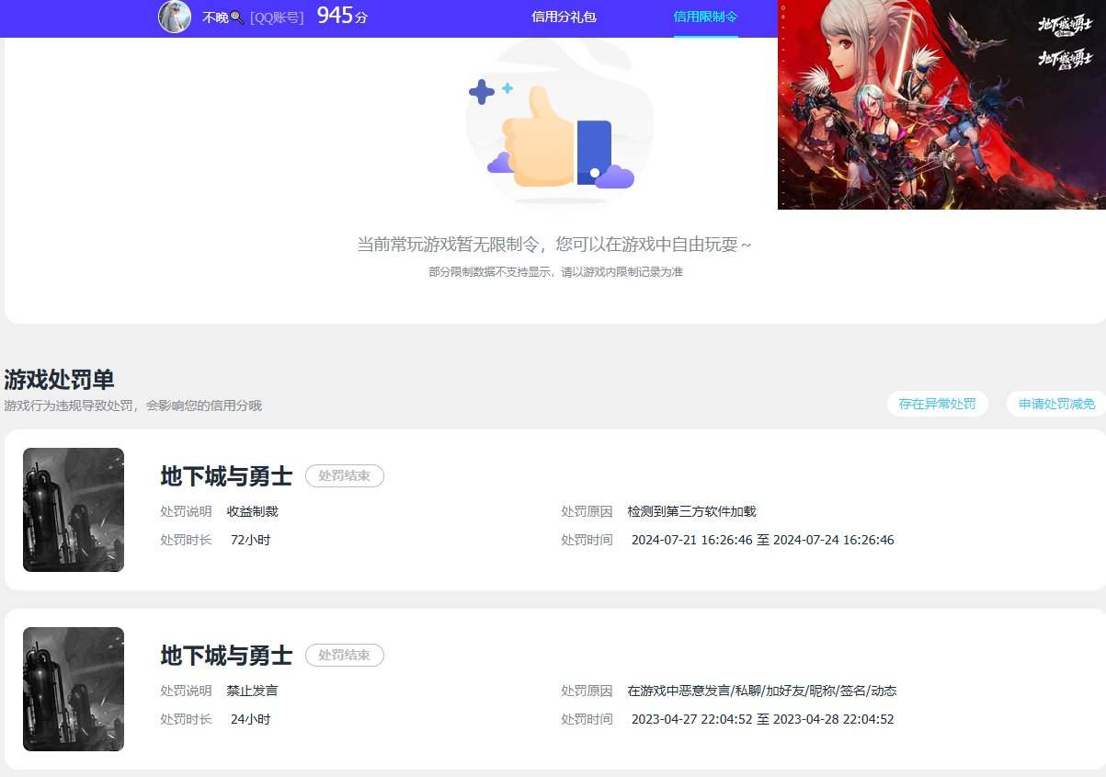Switch to the 信用限制令 tab
This screenshot has height=777, width=1106.
point(705,17)
